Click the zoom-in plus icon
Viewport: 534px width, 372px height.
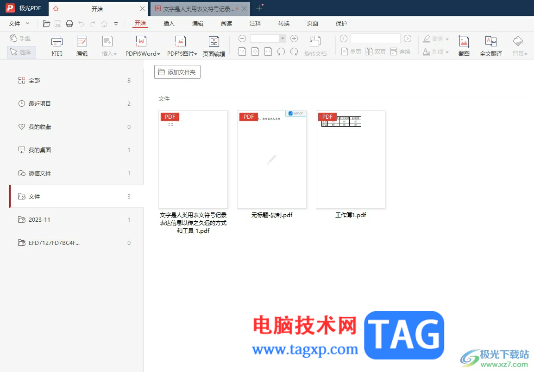tap(294, 38)
